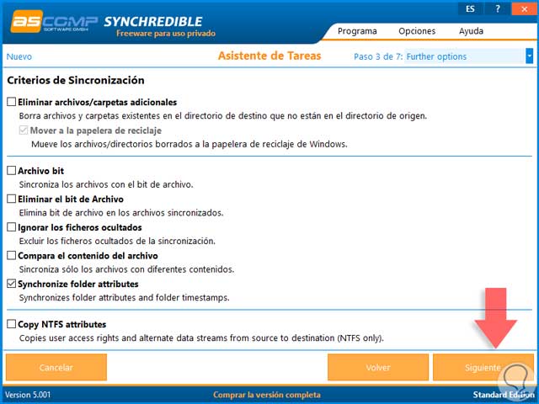Click the Cancelar button

pos(56,367)
